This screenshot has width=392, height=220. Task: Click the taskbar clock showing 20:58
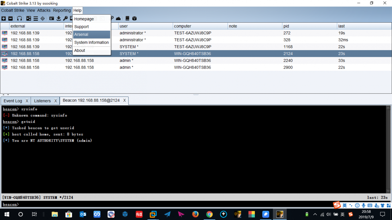tap(366, 214)
